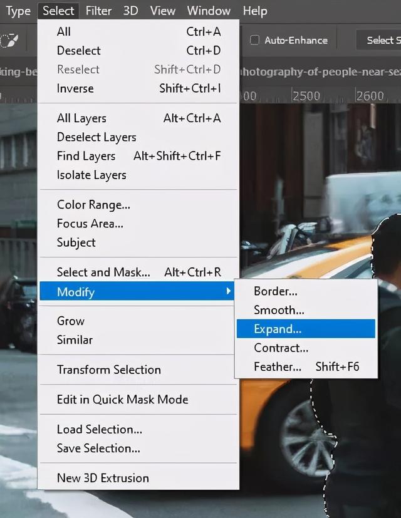The width and height of the screenshot is (401, 518).
Task: Open Select and Mask workspace
Action: click(138, 272)
